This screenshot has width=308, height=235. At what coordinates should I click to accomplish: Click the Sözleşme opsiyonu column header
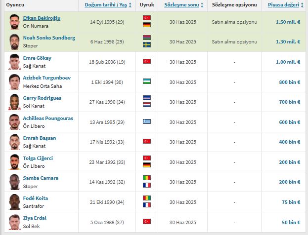(x=234, y=5)
